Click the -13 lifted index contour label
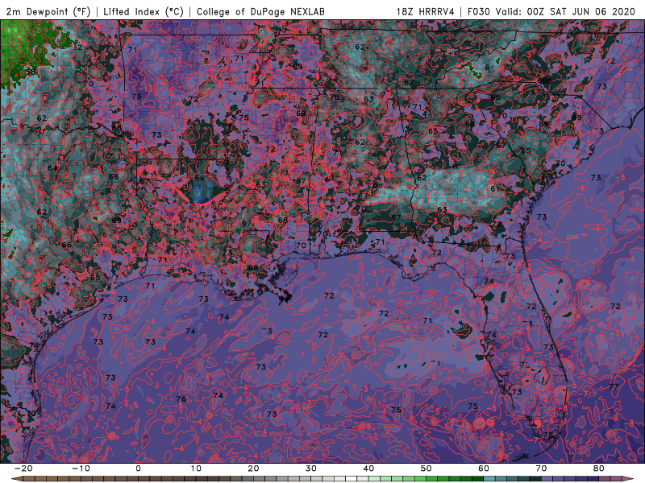The width and height of the screenshot is (645, 483). point(147,89)
